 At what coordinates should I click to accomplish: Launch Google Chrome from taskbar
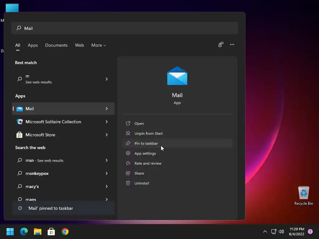pyautogui.click(x=65, y=232)
